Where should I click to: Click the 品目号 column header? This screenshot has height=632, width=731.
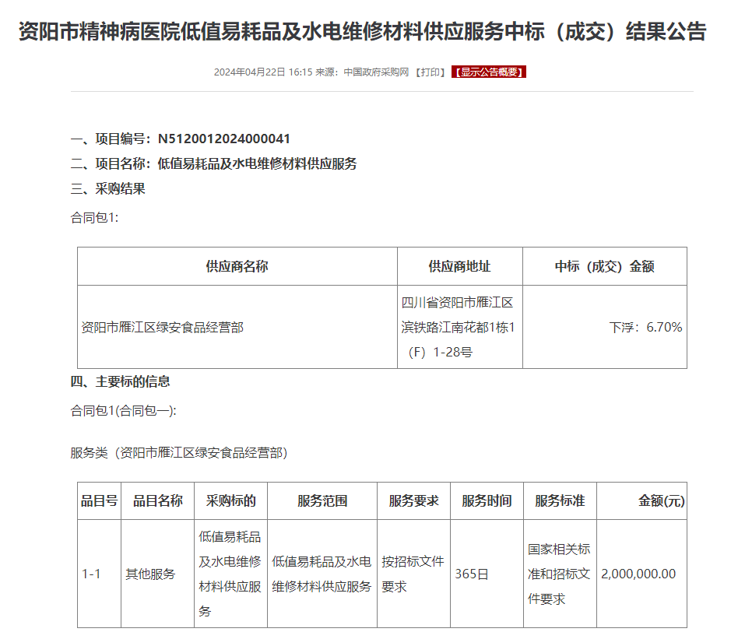pos(100,501)
